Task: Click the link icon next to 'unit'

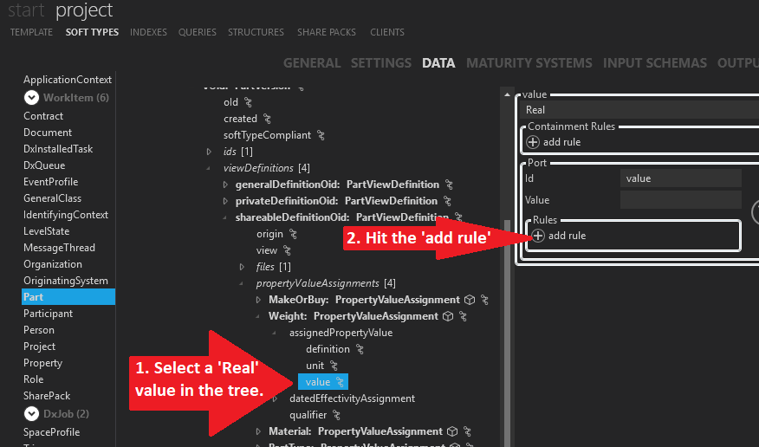Action: click(334, 366)
